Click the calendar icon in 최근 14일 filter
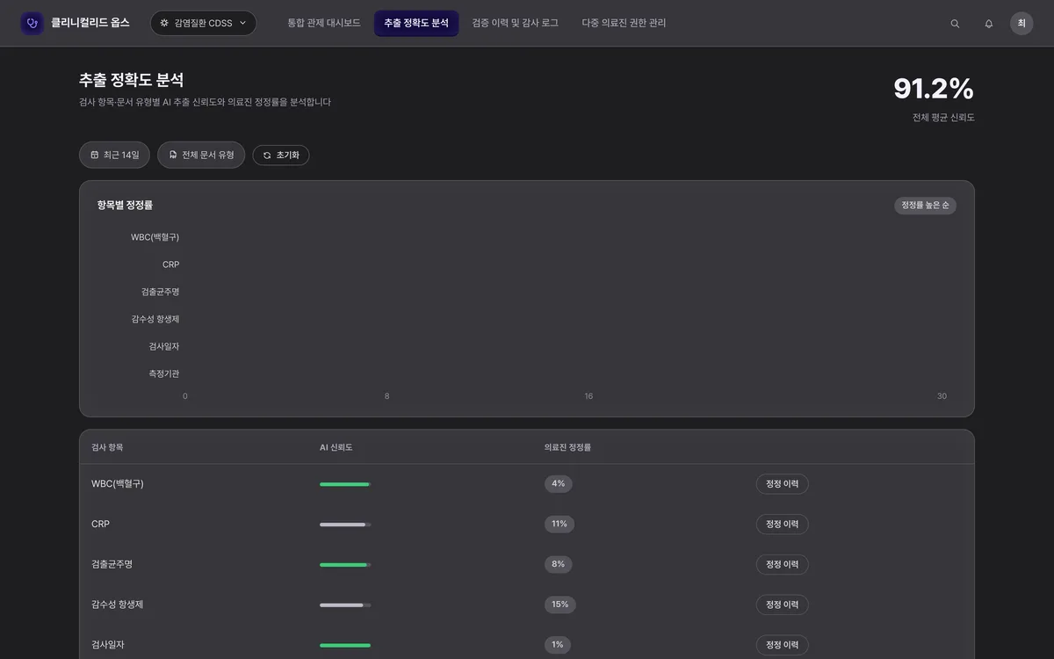Viewport: 1054px width, 659px height. pos(95,155)
